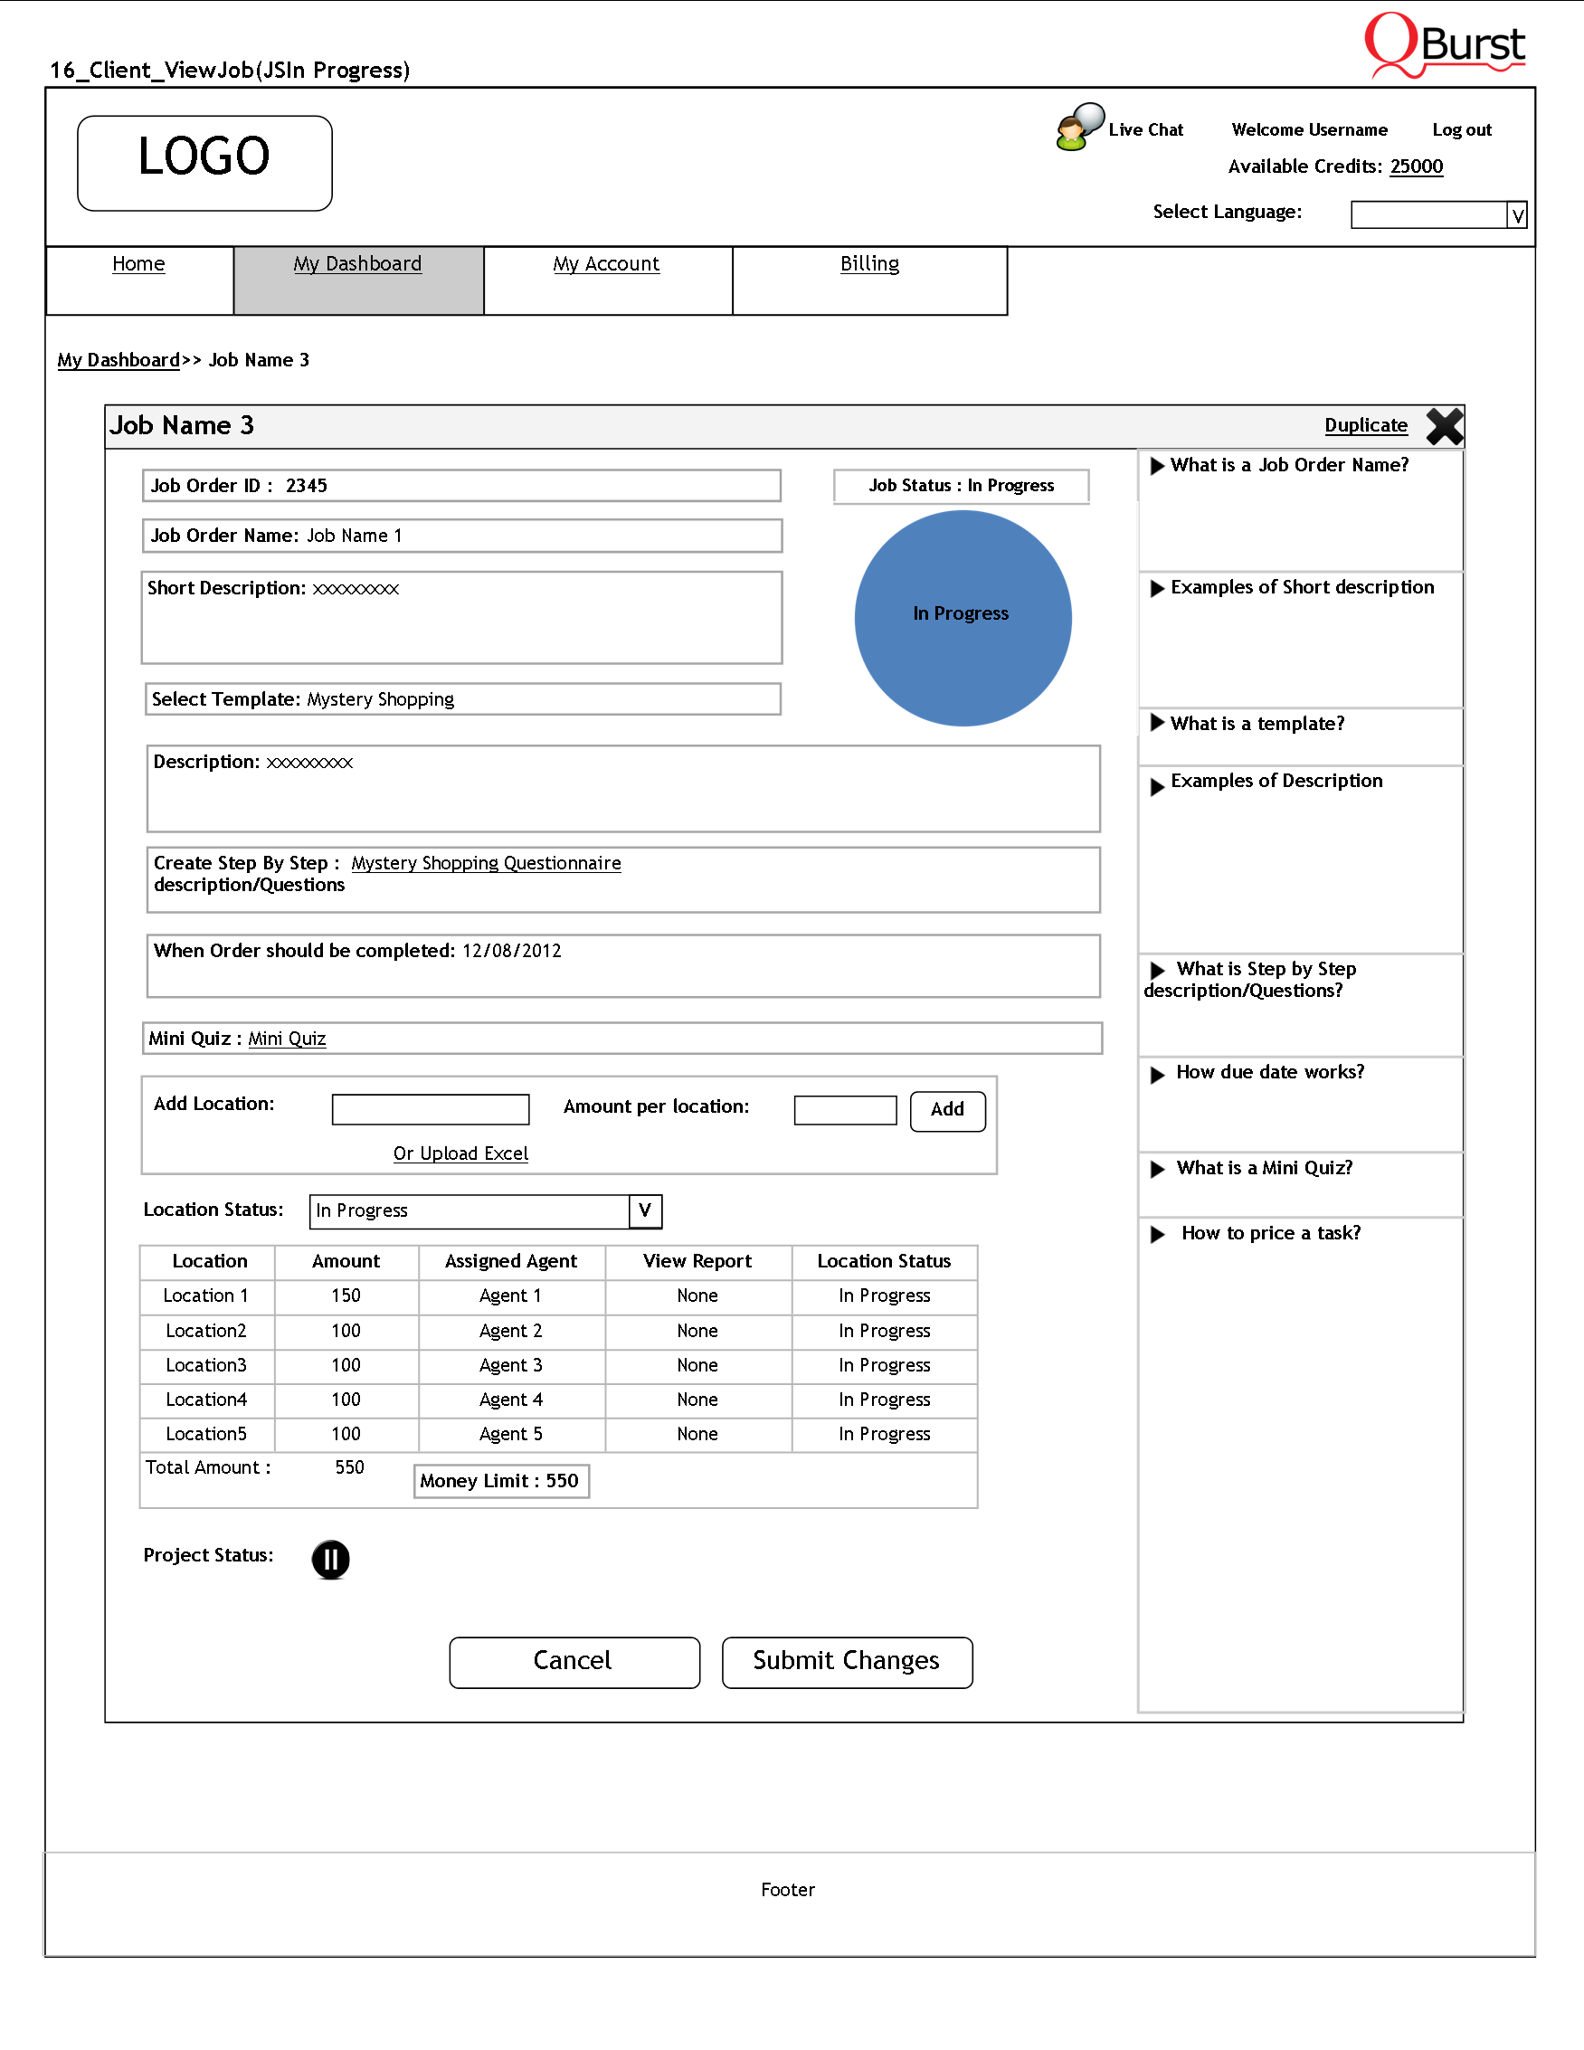Click the Add Location text field
This screenshot has width=1584, height=2050.
click(x=431, y=1108)
